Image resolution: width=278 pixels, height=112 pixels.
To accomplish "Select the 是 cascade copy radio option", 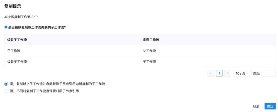I will pos(6,84).
